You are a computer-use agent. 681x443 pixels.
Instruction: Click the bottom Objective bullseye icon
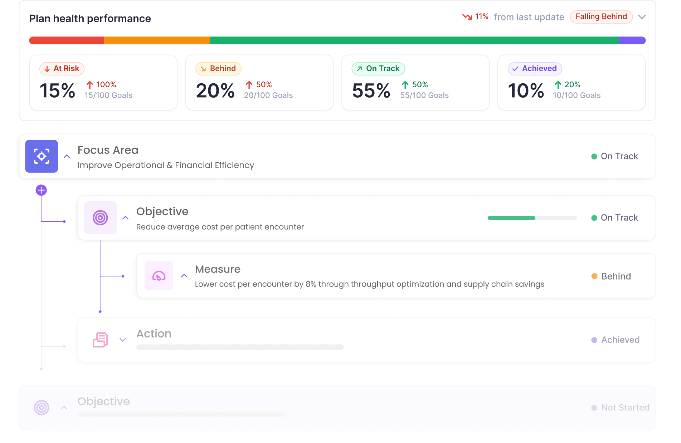pos(42,407)
